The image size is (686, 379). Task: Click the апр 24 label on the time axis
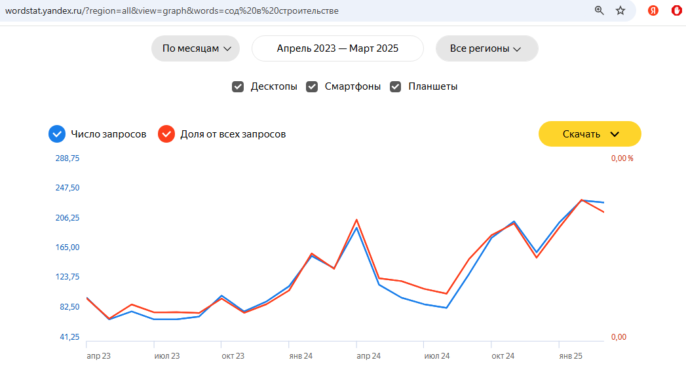coord(368,356)
